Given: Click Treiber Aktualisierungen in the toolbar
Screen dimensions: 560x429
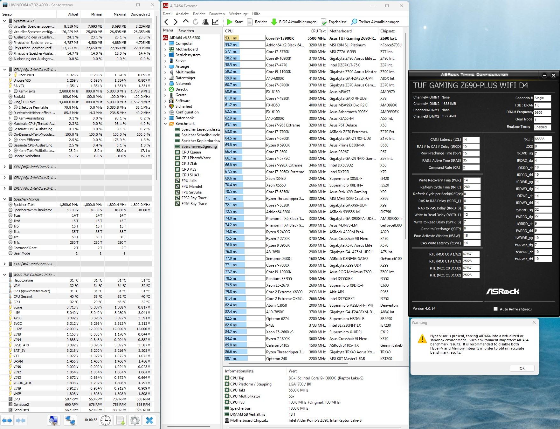Looking at the screenshot, I should 375,22.
